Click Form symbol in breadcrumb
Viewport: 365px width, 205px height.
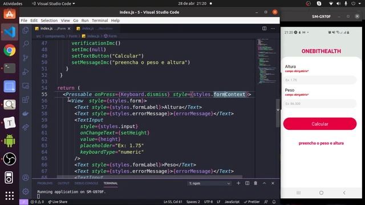(111, 36)
